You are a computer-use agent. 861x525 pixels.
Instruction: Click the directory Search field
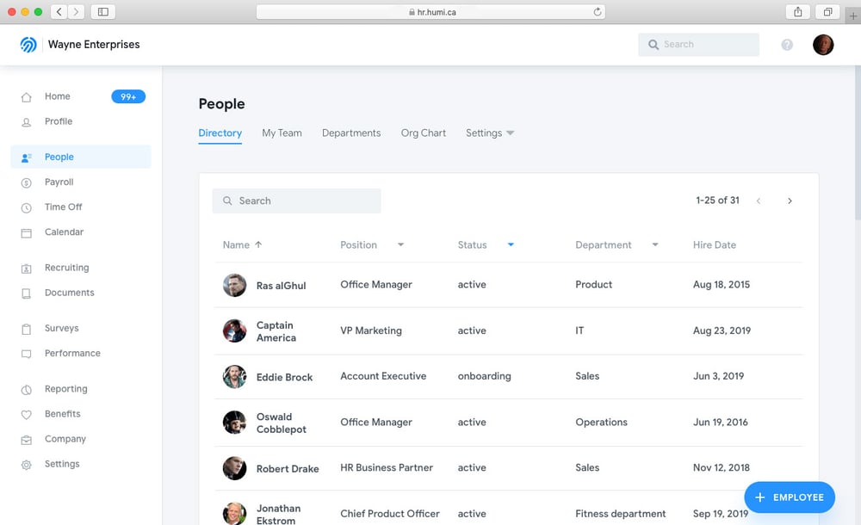click(296, 201)
